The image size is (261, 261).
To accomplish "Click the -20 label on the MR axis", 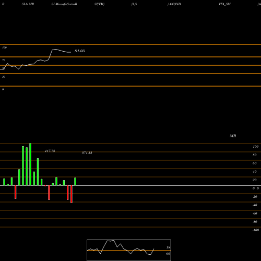I will click(x=255, y=197).
